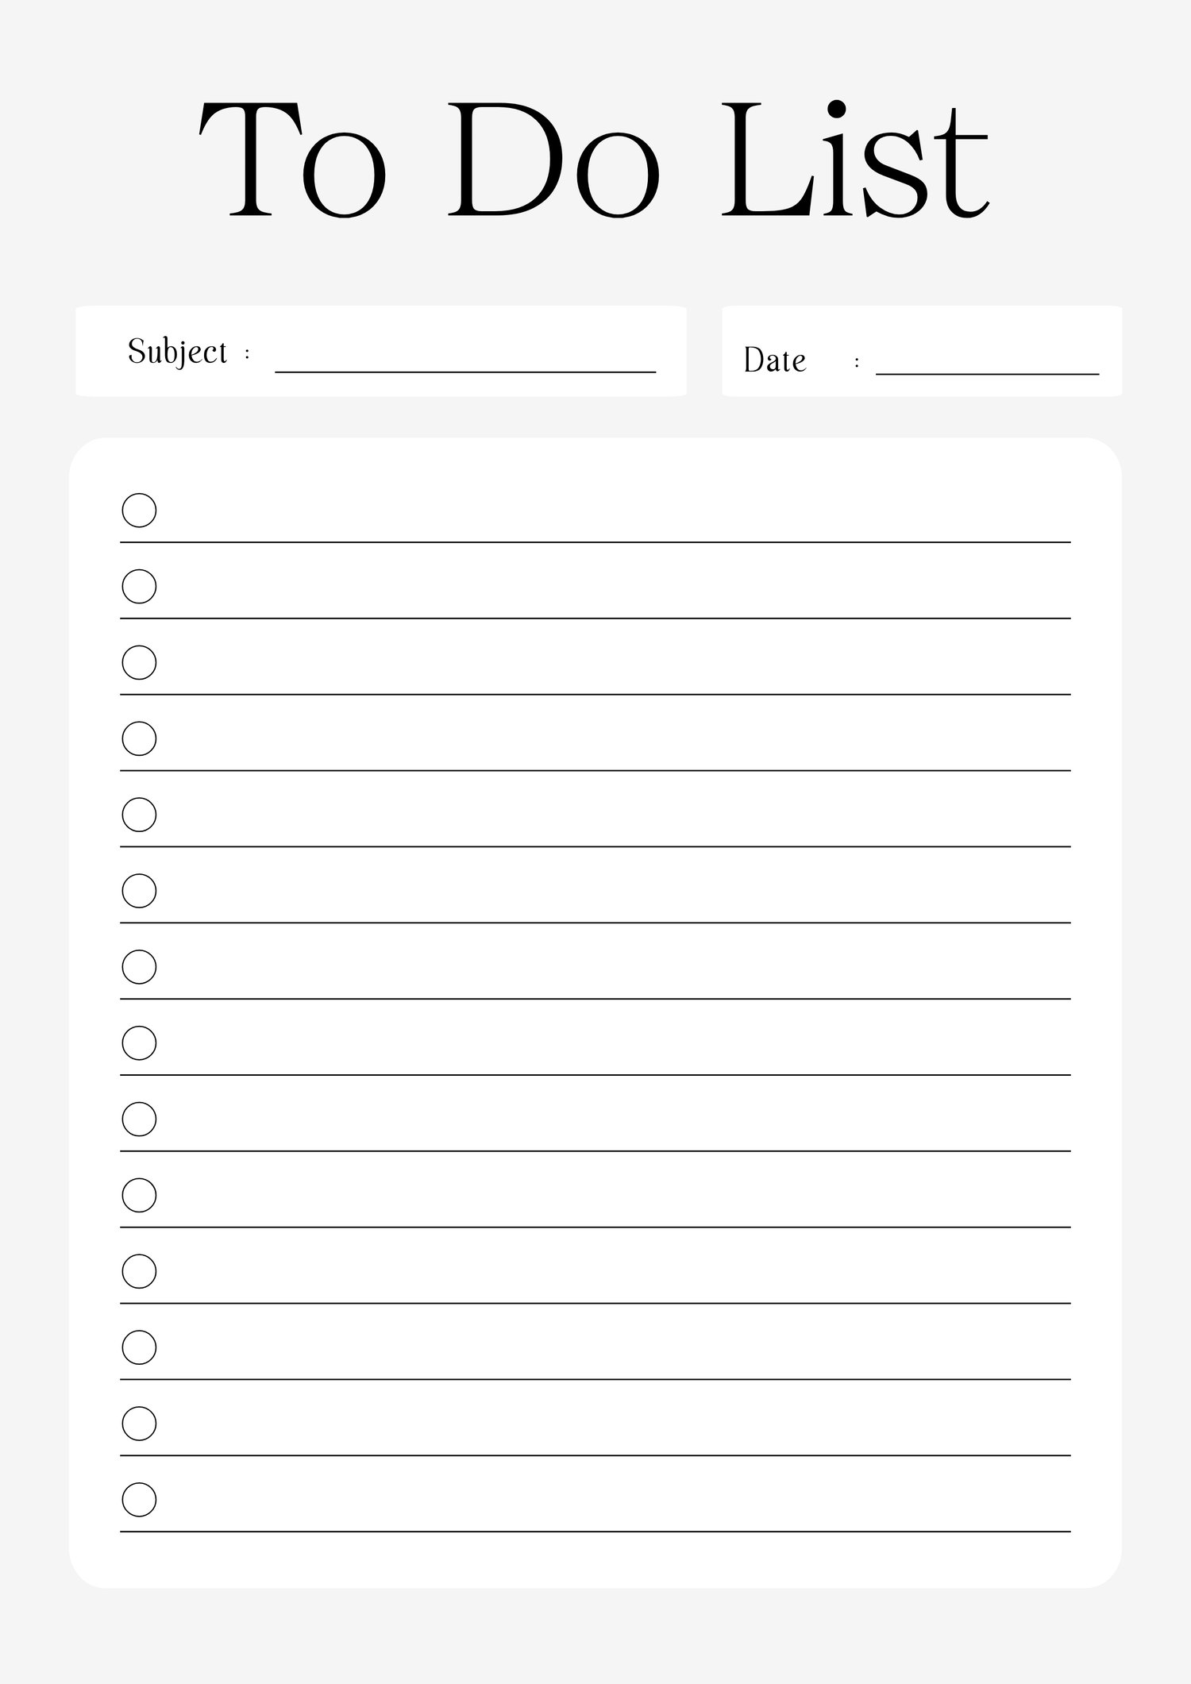This screenshot has width=1191, height=1684.
Task: Check the fifth circle in the list
Action: [139, 815]
